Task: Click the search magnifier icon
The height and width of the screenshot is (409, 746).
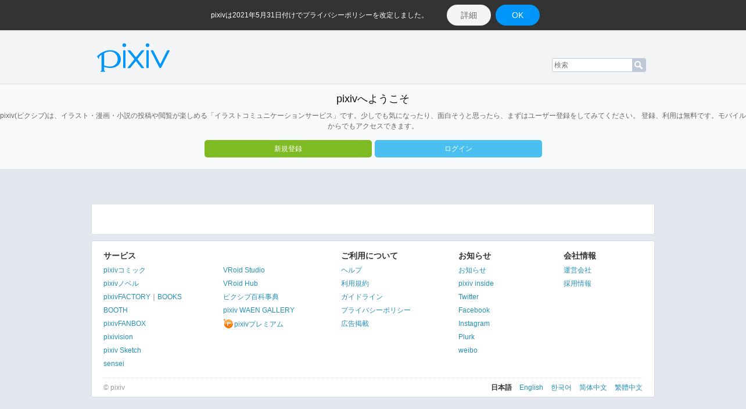Action: [x=639, y=65]
